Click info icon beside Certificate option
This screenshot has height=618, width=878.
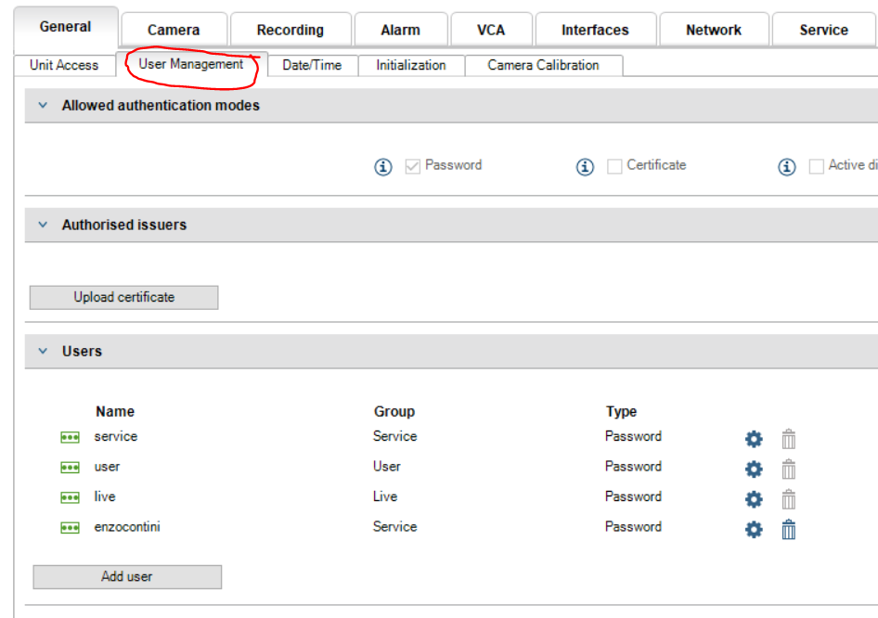click(585, 167)
